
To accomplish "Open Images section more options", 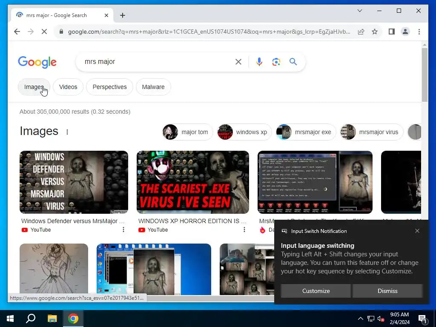I will 67,132.
